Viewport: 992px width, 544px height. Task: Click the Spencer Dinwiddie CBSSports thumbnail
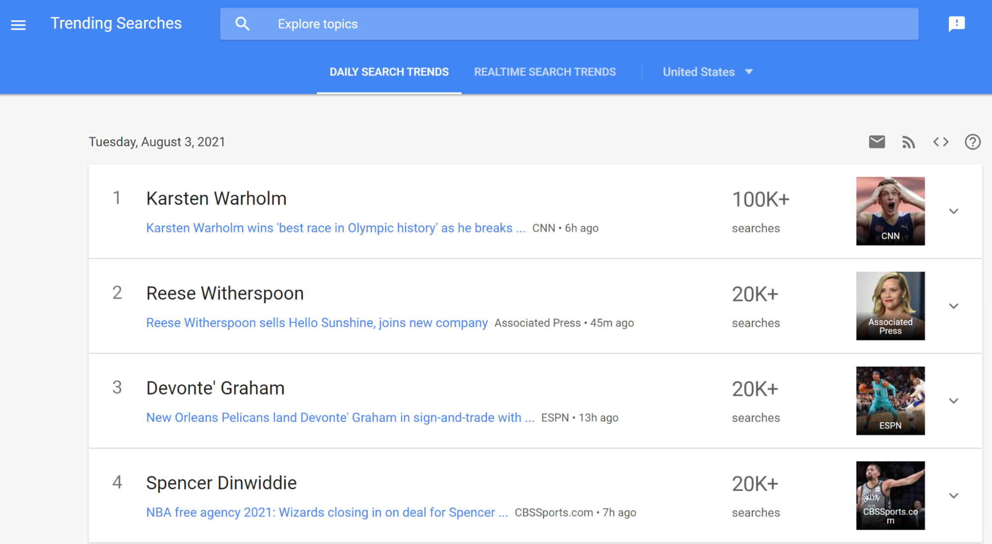[x=890, y=495]
